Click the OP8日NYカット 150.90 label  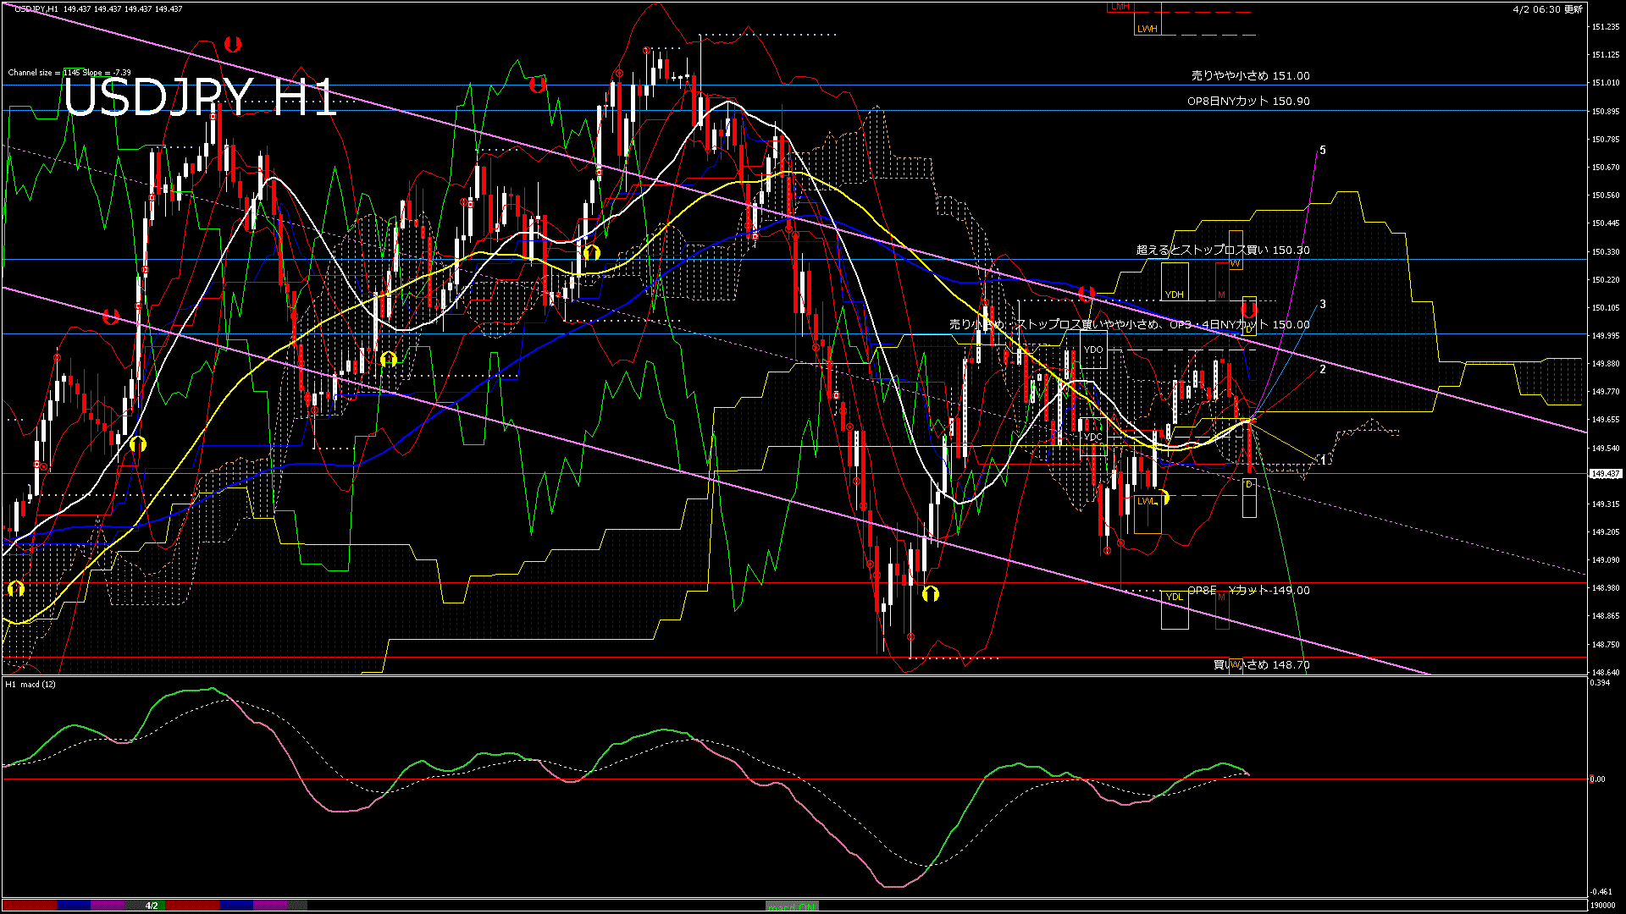point(1248,101)
